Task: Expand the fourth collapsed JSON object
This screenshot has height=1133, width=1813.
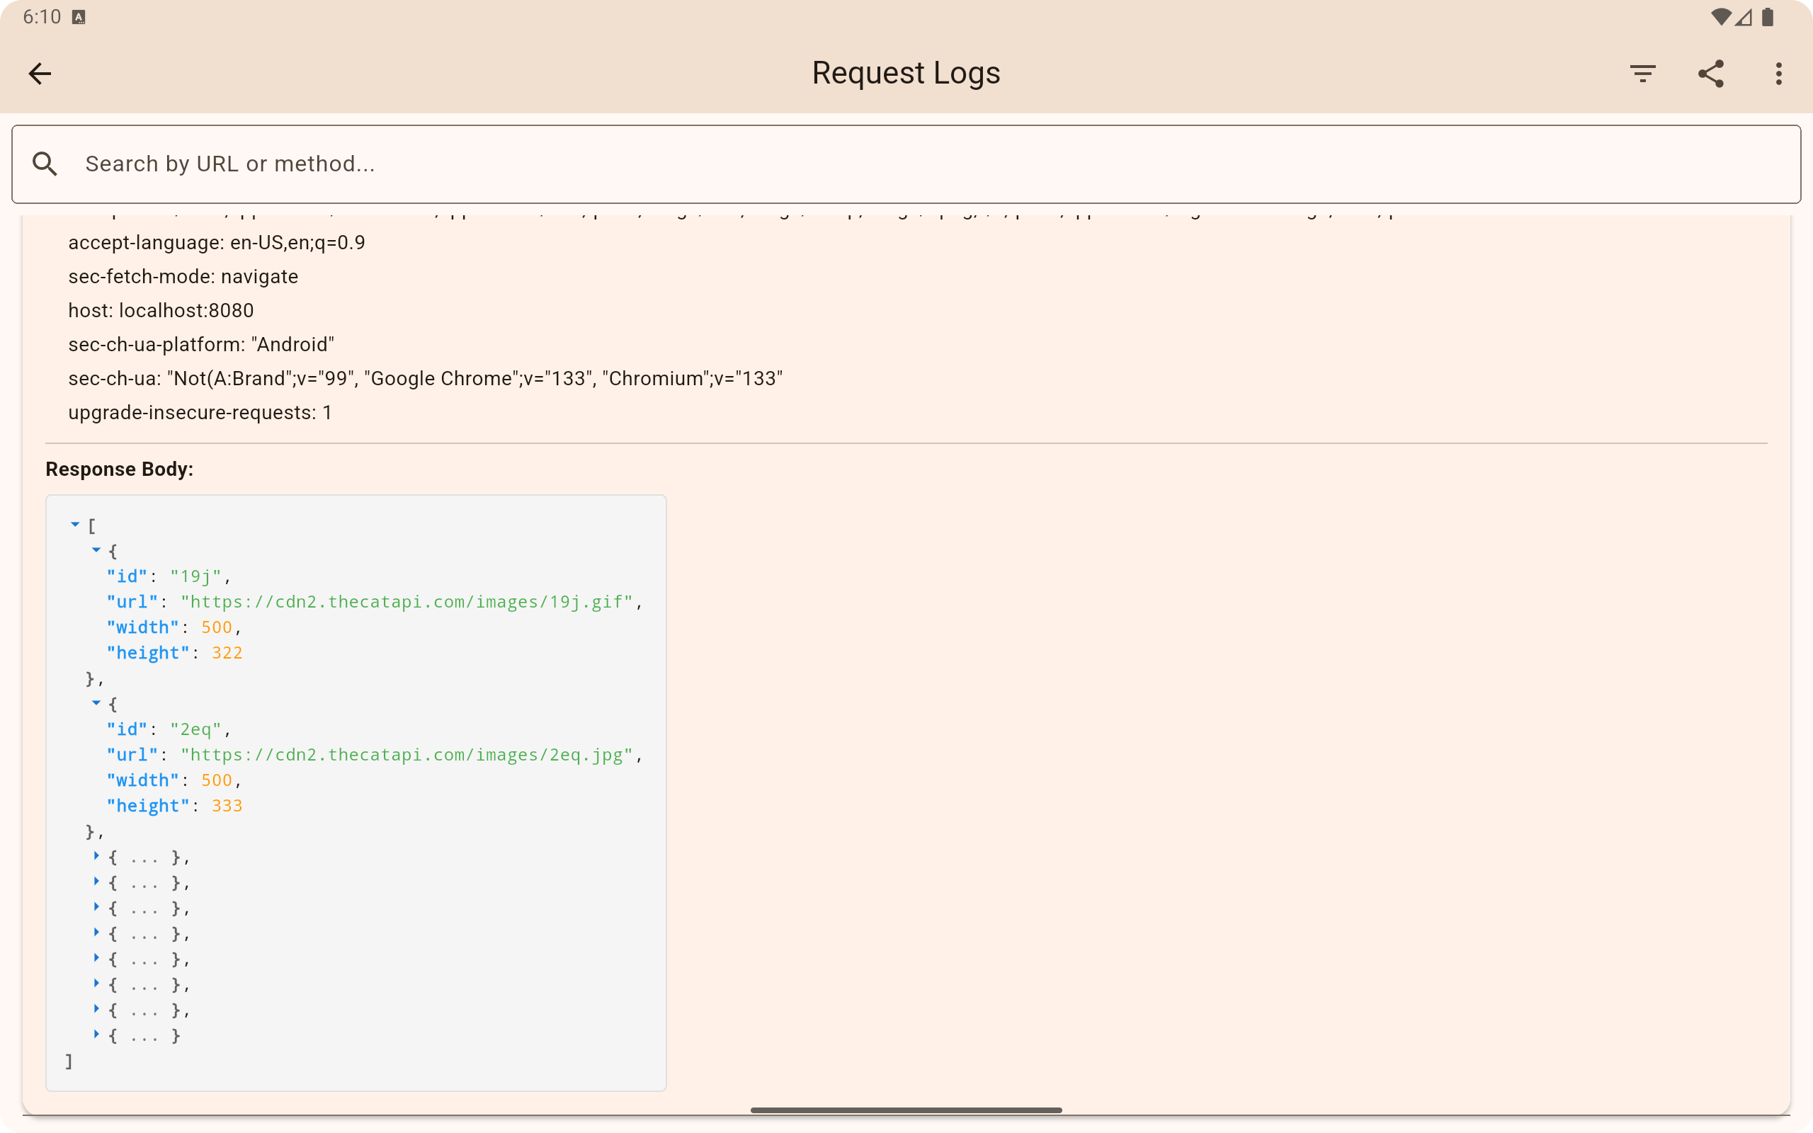Action: [96, 932]
